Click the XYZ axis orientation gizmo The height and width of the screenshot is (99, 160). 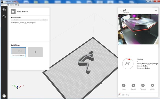[x=18, y=87]
